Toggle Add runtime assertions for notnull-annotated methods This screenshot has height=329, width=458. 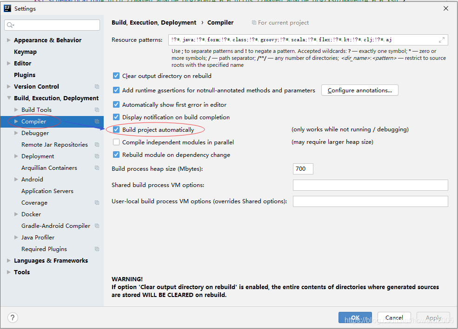coord(116,90)
